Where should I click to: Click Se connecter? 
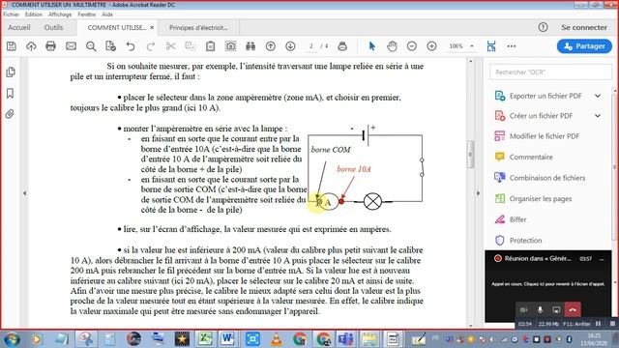(x=584, y=27)
